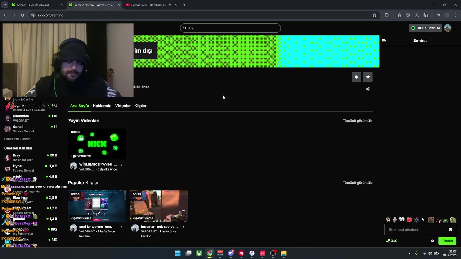Open Chrome three-dot menu

tap(456, 15)
